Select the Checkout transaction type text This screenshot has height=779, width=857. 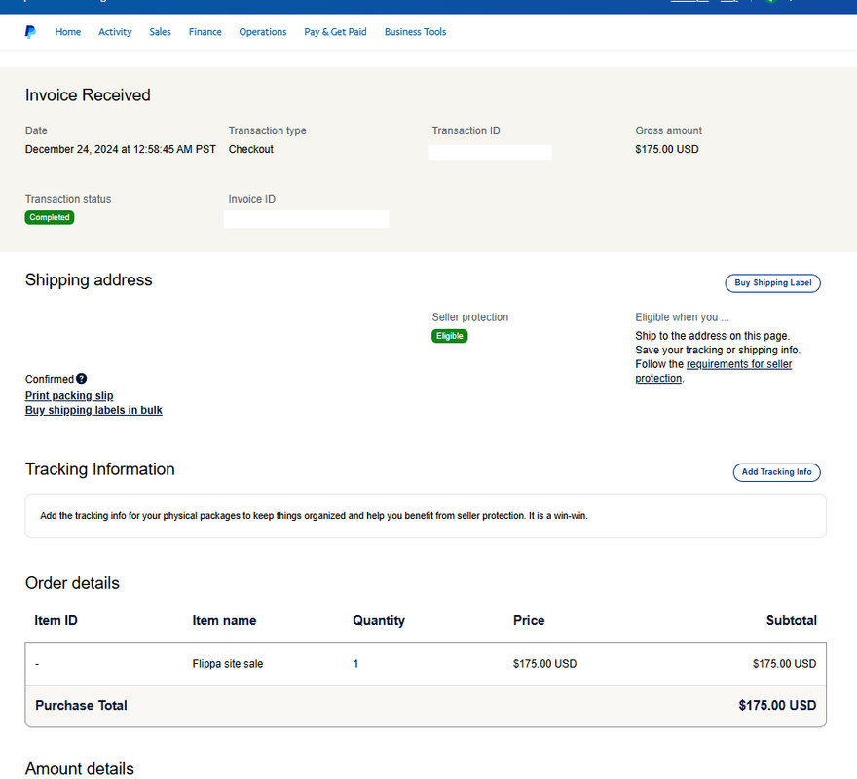251,149
